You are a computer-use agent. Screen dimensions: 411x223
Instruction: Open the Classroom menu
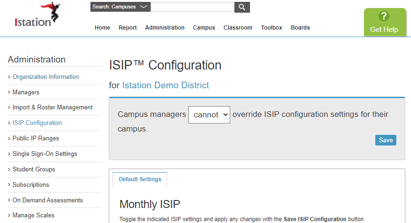tap(238, 27)
